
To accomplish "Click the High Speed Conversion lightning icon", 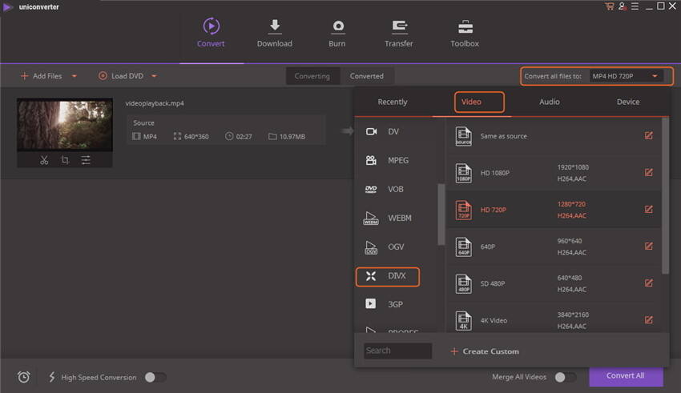I will [x=52, y=377].
